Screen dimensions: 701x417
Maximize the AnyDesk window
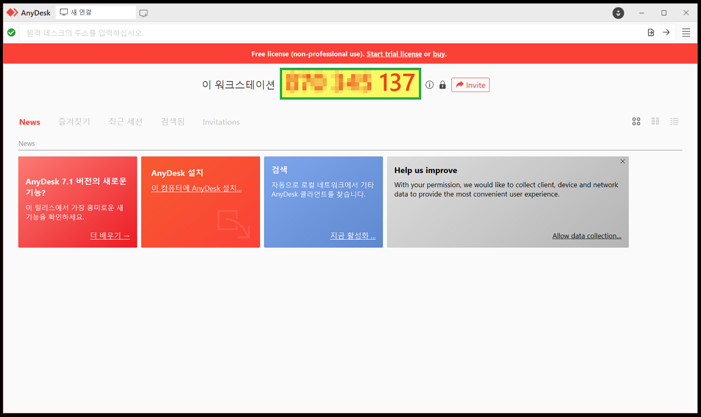tap(664, 13)
